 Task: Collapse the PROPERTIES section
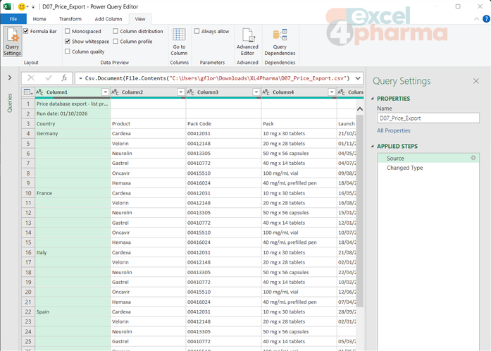[373, 99]
